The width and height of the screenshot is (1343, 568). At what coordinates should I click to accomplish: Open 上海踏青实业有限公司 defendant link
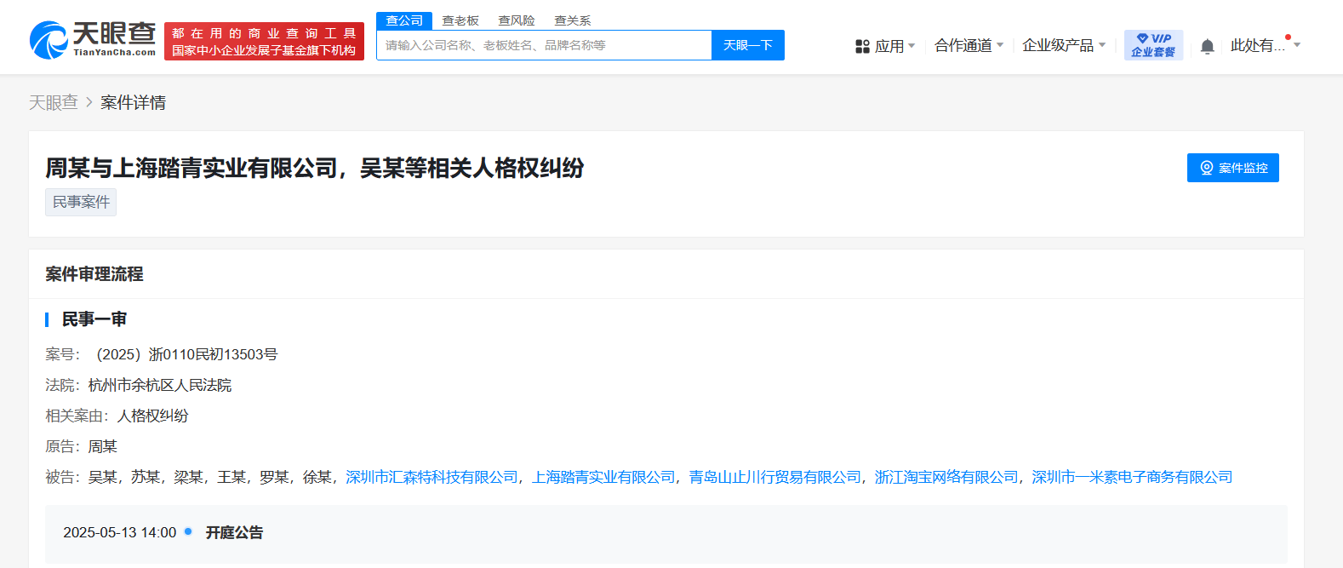tap(603, 477)
